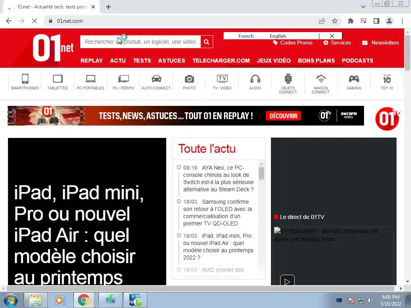
Task: Open the REPLAY menu
Action: (x=92, y=61)
